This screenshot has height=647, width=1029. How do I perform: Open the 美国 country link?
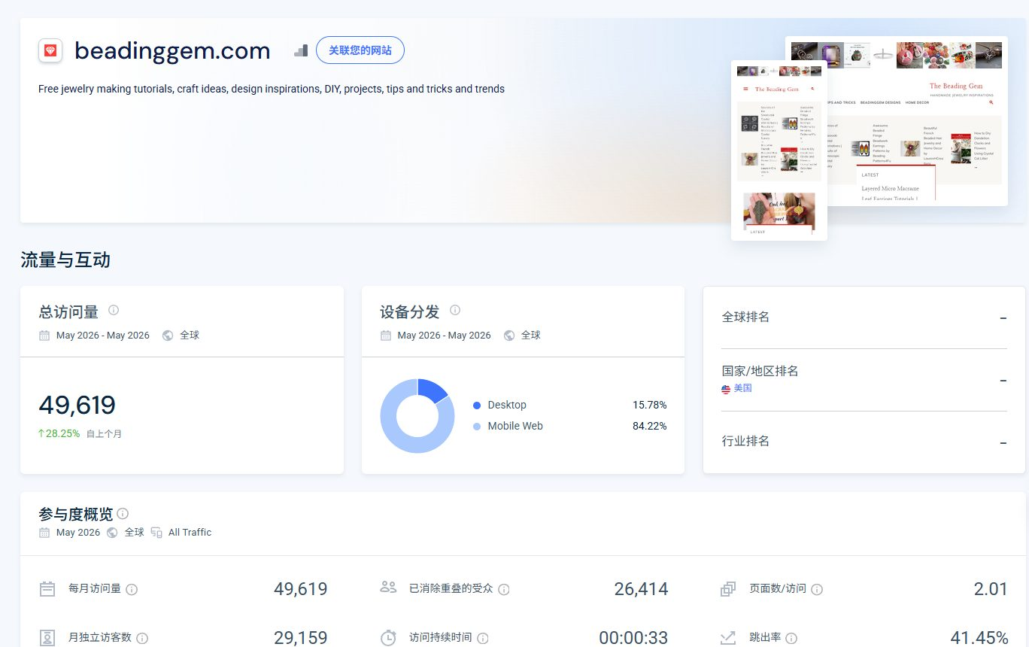pyautogui.click(x=743, y=389)
